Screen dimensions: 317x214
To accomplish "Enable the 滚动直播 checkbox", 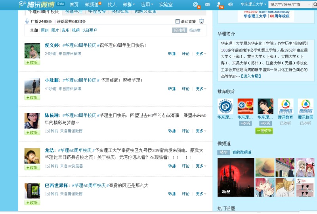I will (177, 21).
